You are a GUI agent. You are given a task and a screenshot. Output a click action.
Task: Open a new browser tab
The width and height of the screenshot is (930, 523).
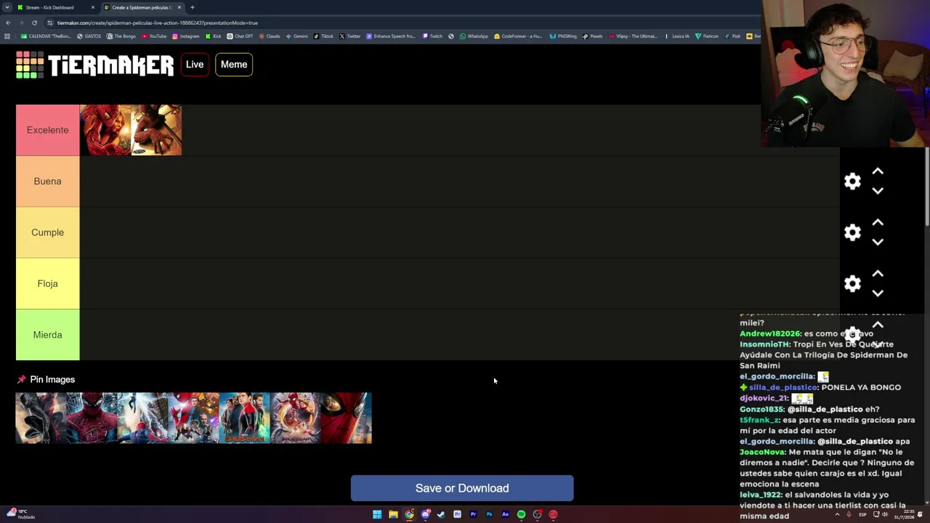tap(192, 7)
